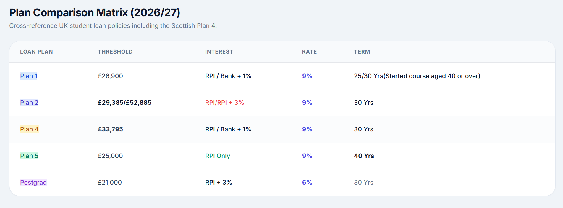Click the Plan Comparison Matrix heading
The image size is (563, 208).
tap(95, 13)
